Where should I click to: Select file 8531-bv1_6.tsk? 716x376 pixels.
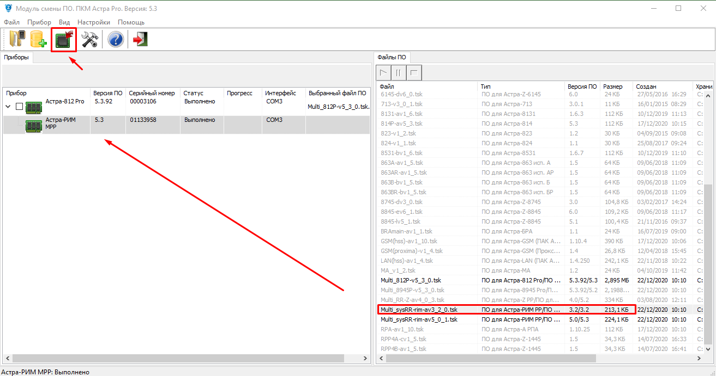pyautogui.click(x=401, y=153)
